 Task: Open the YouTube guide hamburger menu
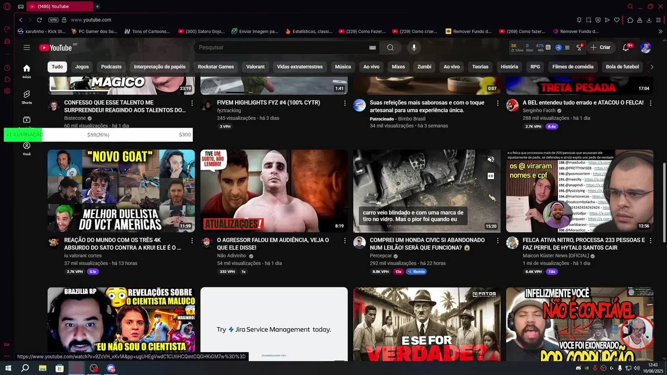27,47
